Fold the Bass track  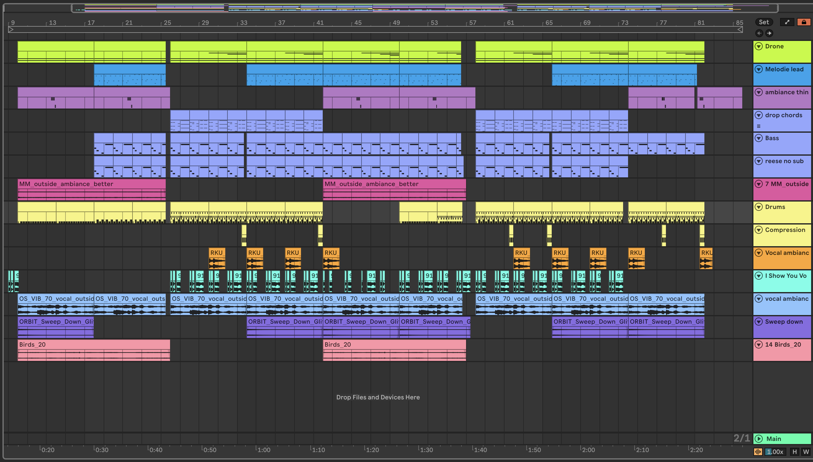coord(759,138)
